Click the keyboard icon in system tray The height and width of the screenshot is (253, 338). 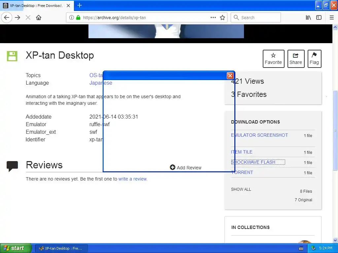(301, 248)
